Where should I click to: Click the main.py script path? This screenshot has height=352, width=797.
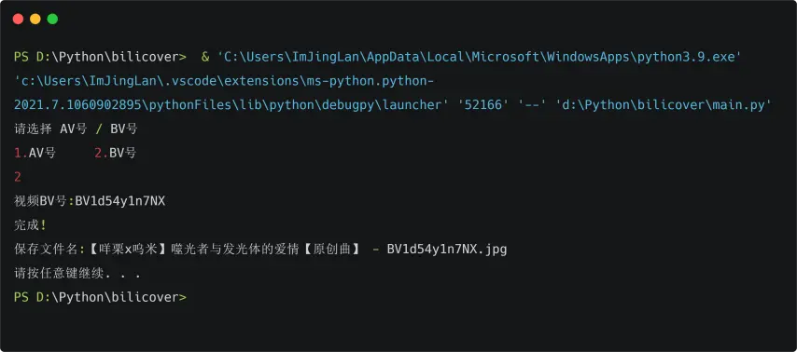(x=664, y=105)
